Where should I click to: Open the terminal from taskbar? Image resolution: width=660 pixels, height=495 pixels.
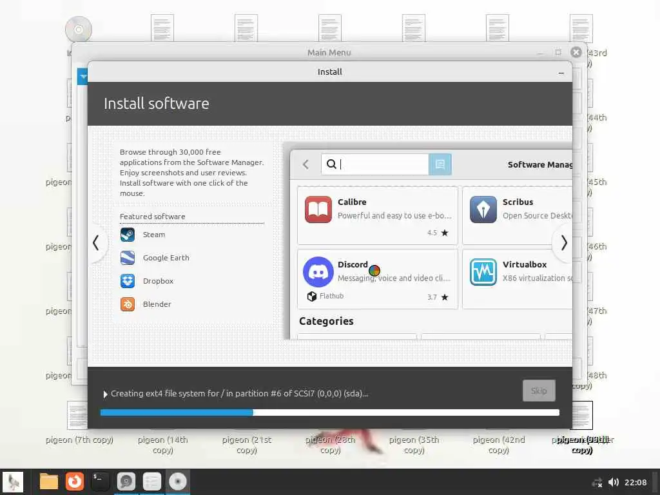point(100,481)
